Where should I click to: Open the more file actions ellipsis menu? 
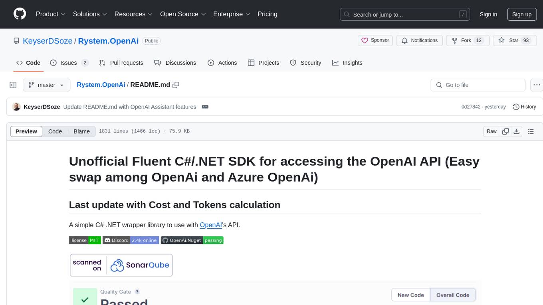click(537, 85)
